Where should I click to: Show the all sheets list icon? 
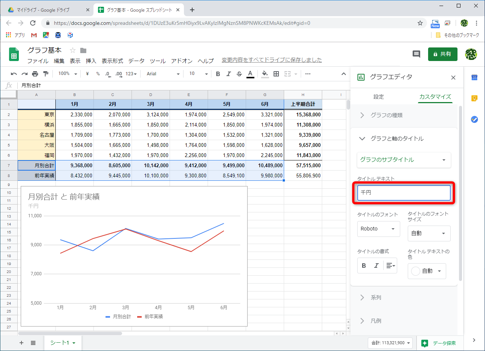pos(33,343)
